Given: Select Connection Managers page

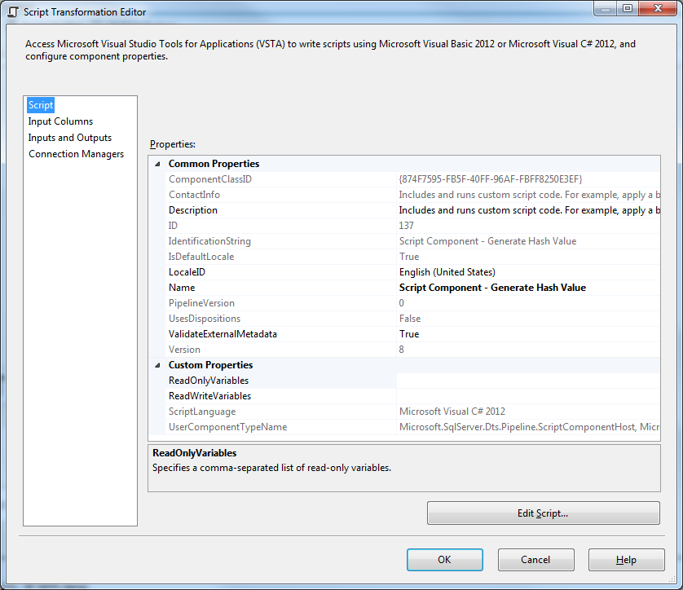Looking at the screenshot, I should pyautogui.click(x=76, y=153).
